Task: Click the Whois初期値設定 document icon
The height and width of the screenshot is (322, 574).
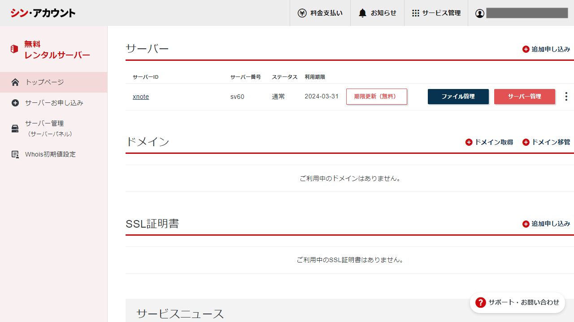Action: [x=15, y=154]
